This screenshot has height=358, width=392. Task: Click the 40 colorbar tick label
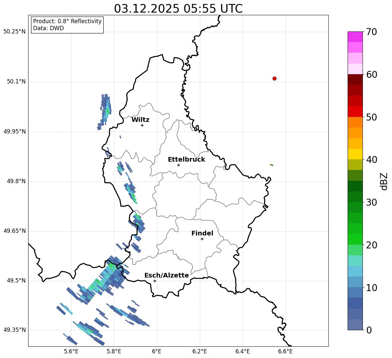point(371,160)
